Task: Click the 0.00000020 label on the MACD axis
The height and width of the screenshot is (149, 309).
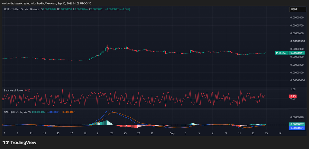Action: [x=297, y=117]
